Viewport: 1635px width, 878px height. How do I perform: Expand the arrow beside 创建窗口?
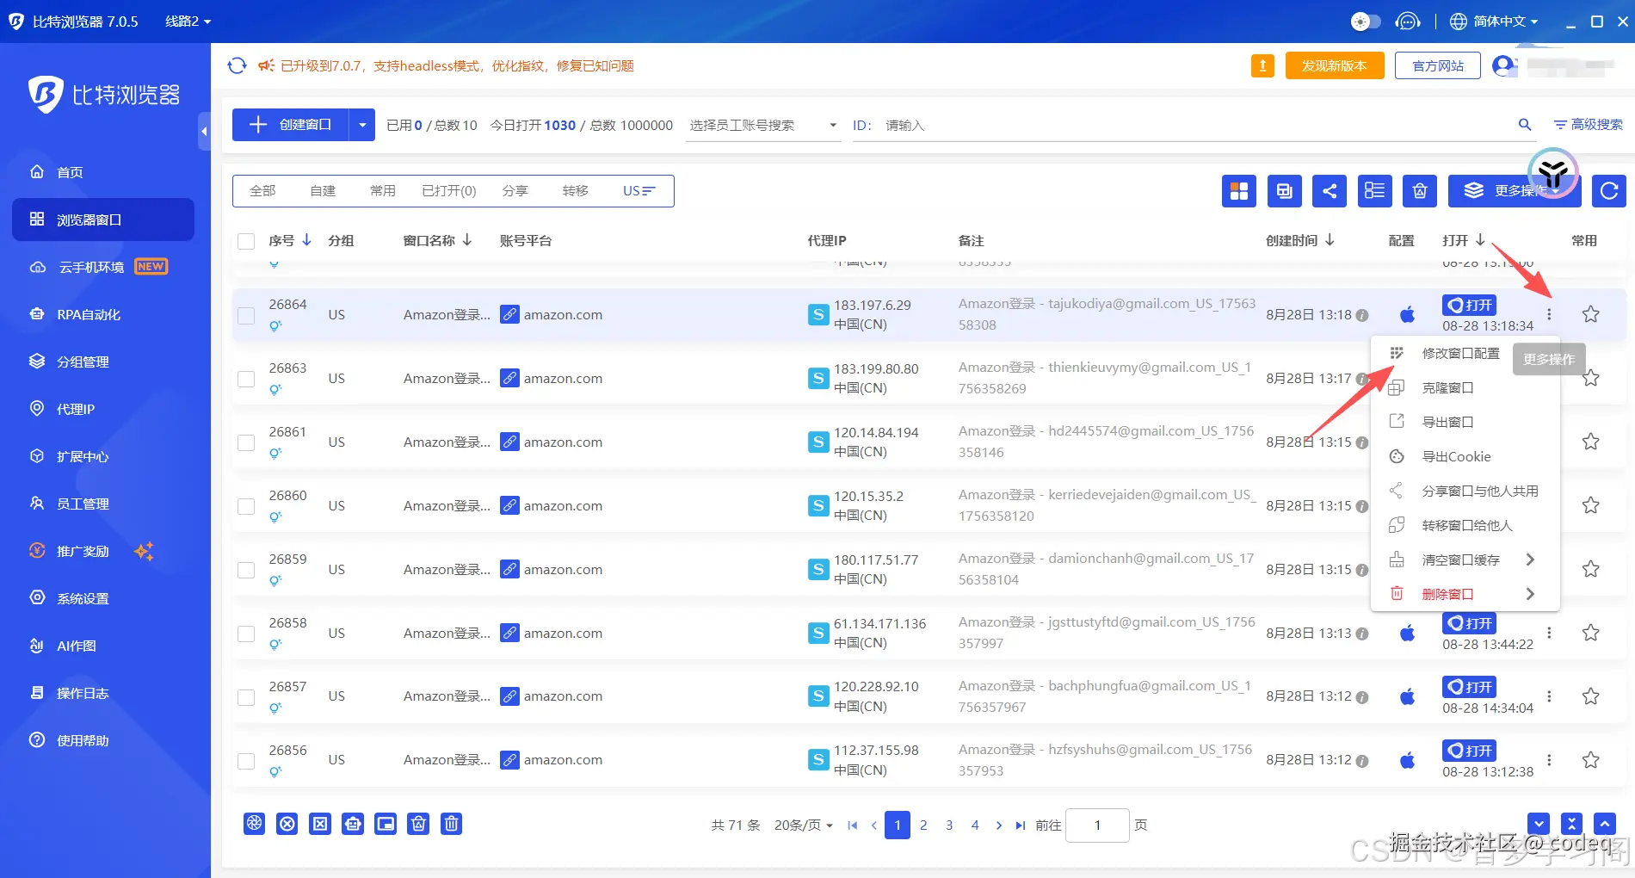(x=362, y=125)
